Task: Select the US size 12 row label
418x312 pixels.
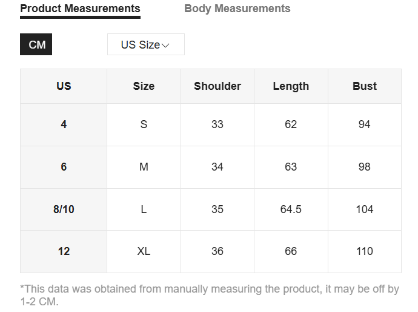Action: pyautogui.click(x=64, y=251)
